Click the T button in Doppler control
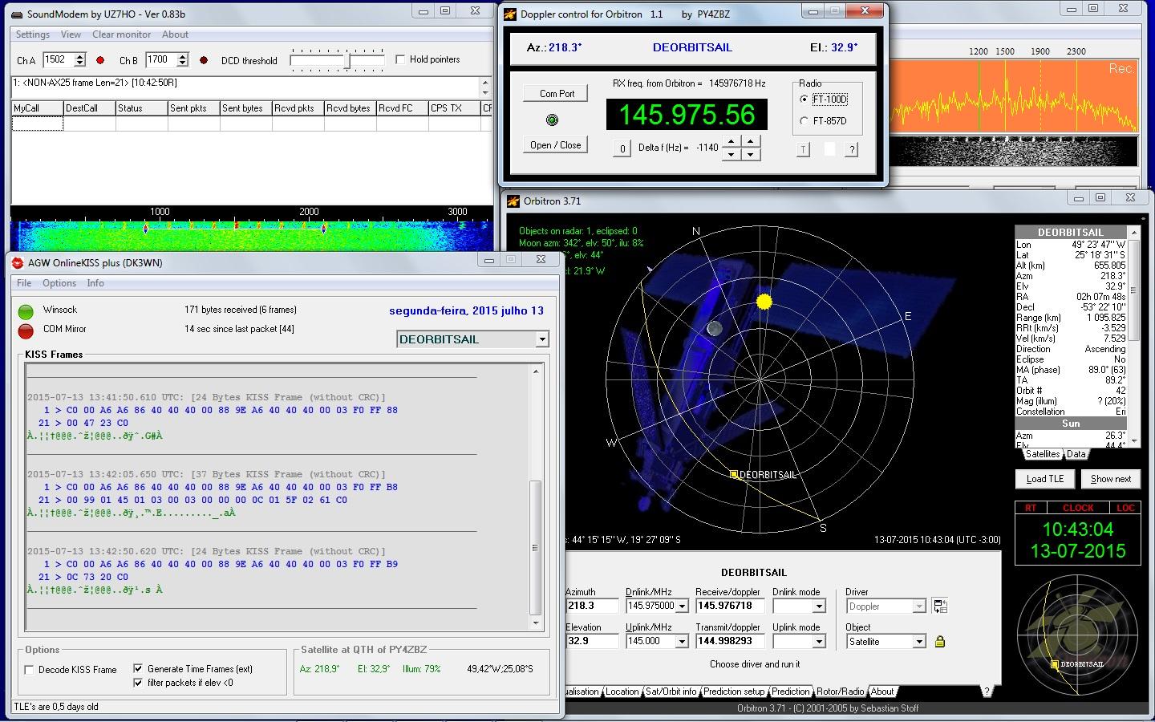 (803, 149)
